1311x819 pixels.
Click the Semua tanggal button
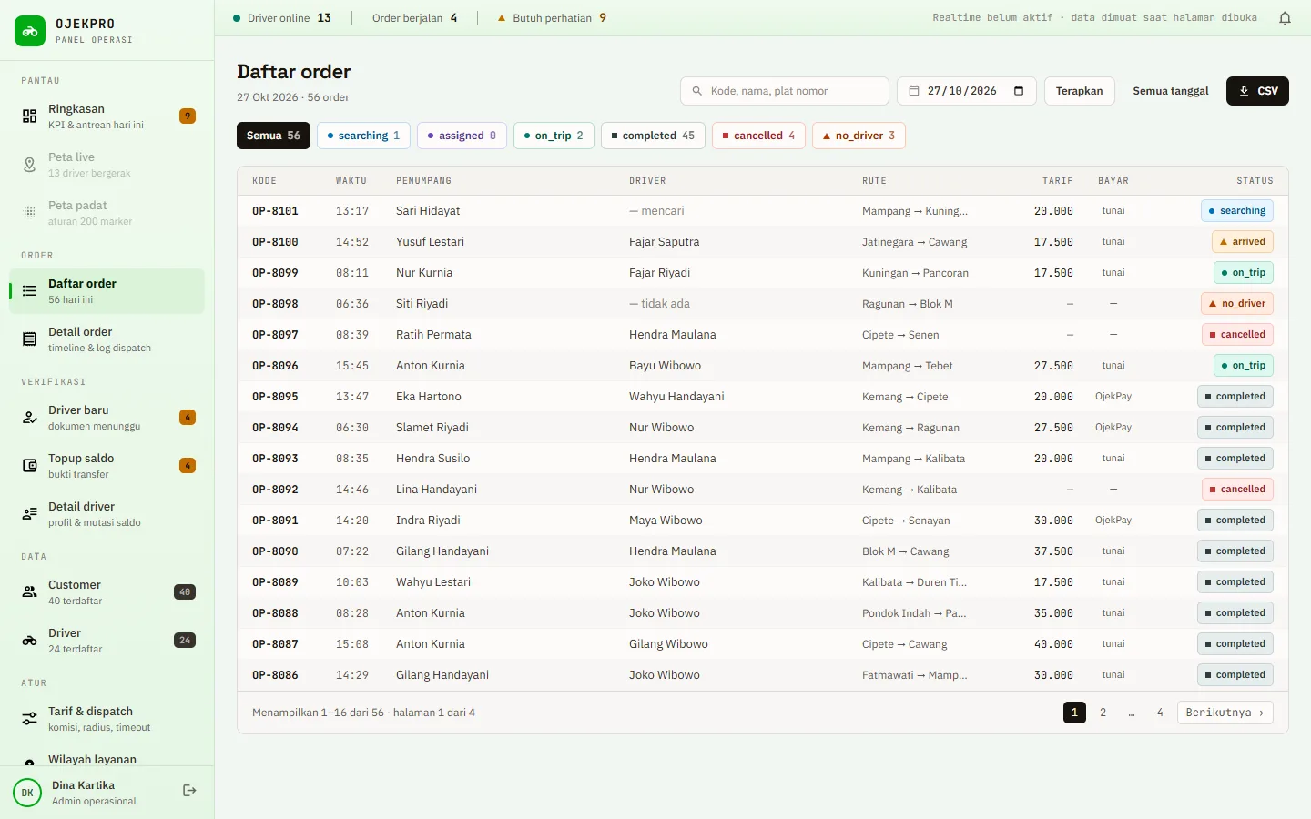[1171, 91]
